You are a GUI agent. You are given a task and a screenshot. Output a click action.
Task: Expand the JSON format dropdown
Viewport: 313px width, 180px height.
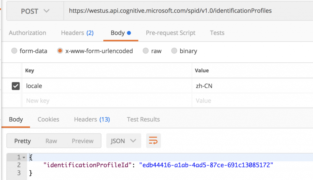(123, 141)
